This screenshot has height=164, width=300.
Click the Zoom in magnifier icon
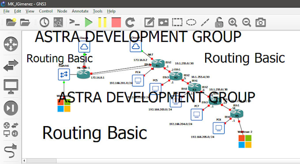[x=232, y=22]
